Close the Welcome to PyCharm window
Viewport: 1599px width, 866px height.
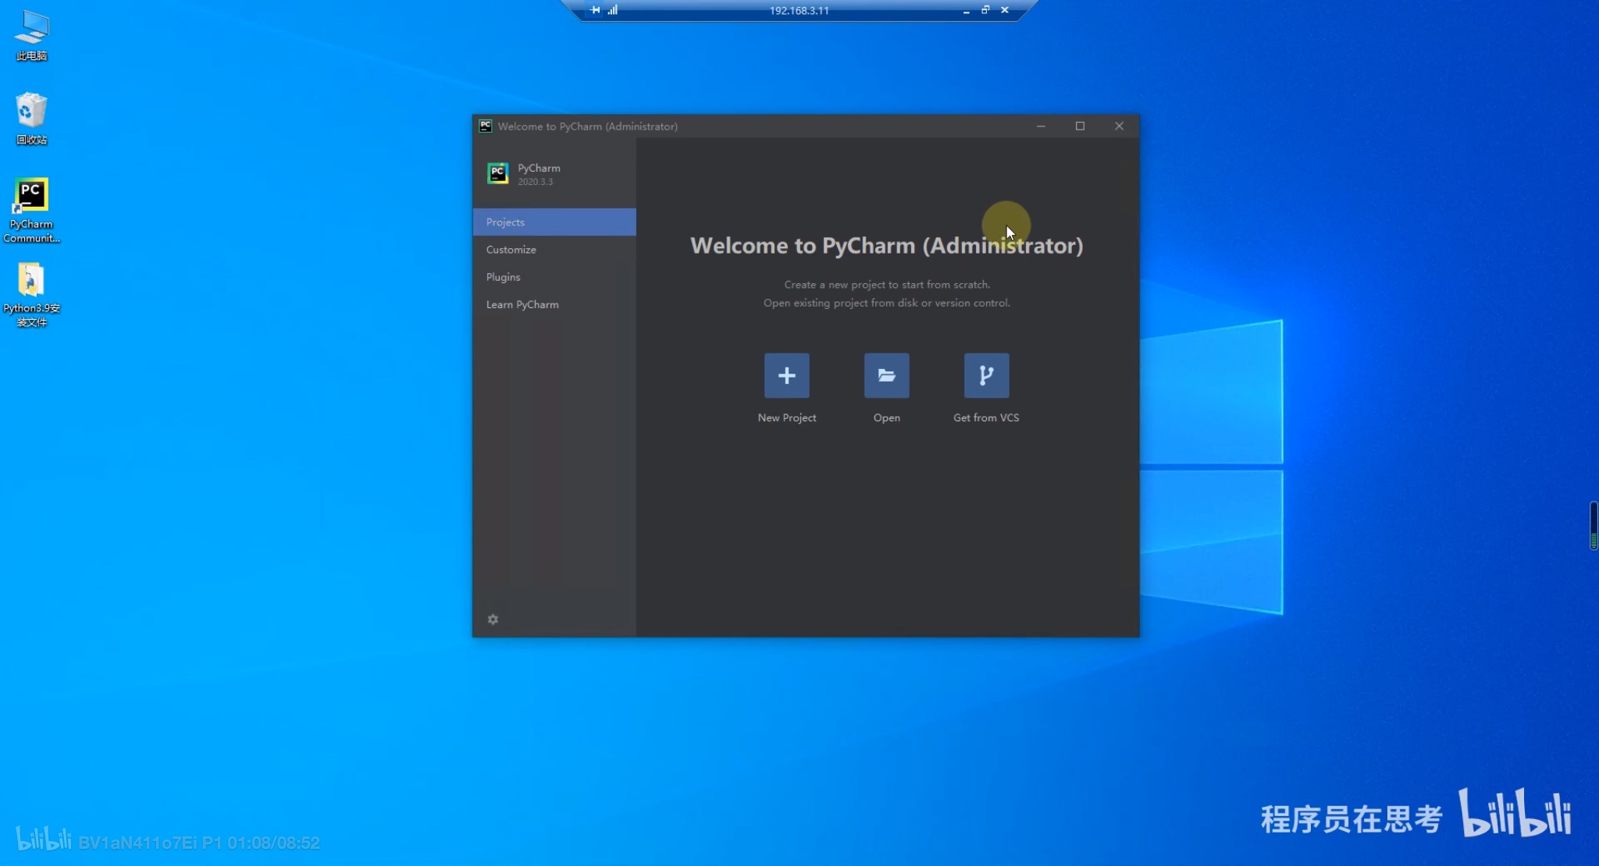click(1119, 126)
